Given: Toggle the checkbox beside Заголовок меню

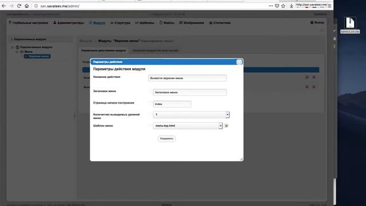Looking at the screenshot, I should [x=150, y=92].
